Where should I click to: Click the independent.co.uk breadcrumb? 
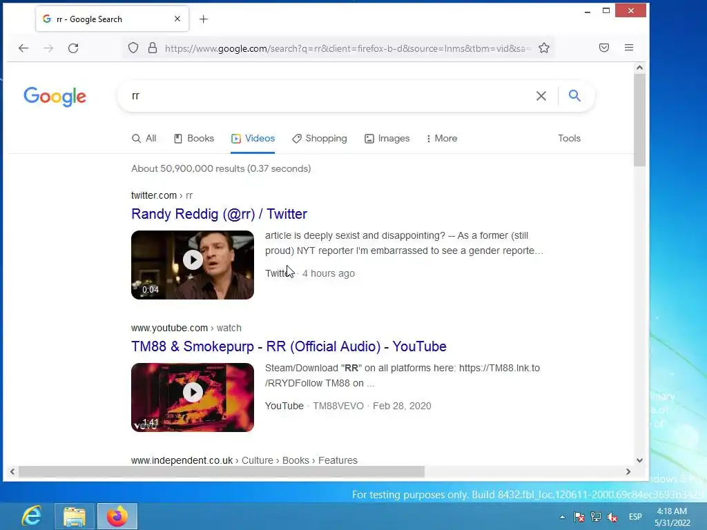click(244, 460)
